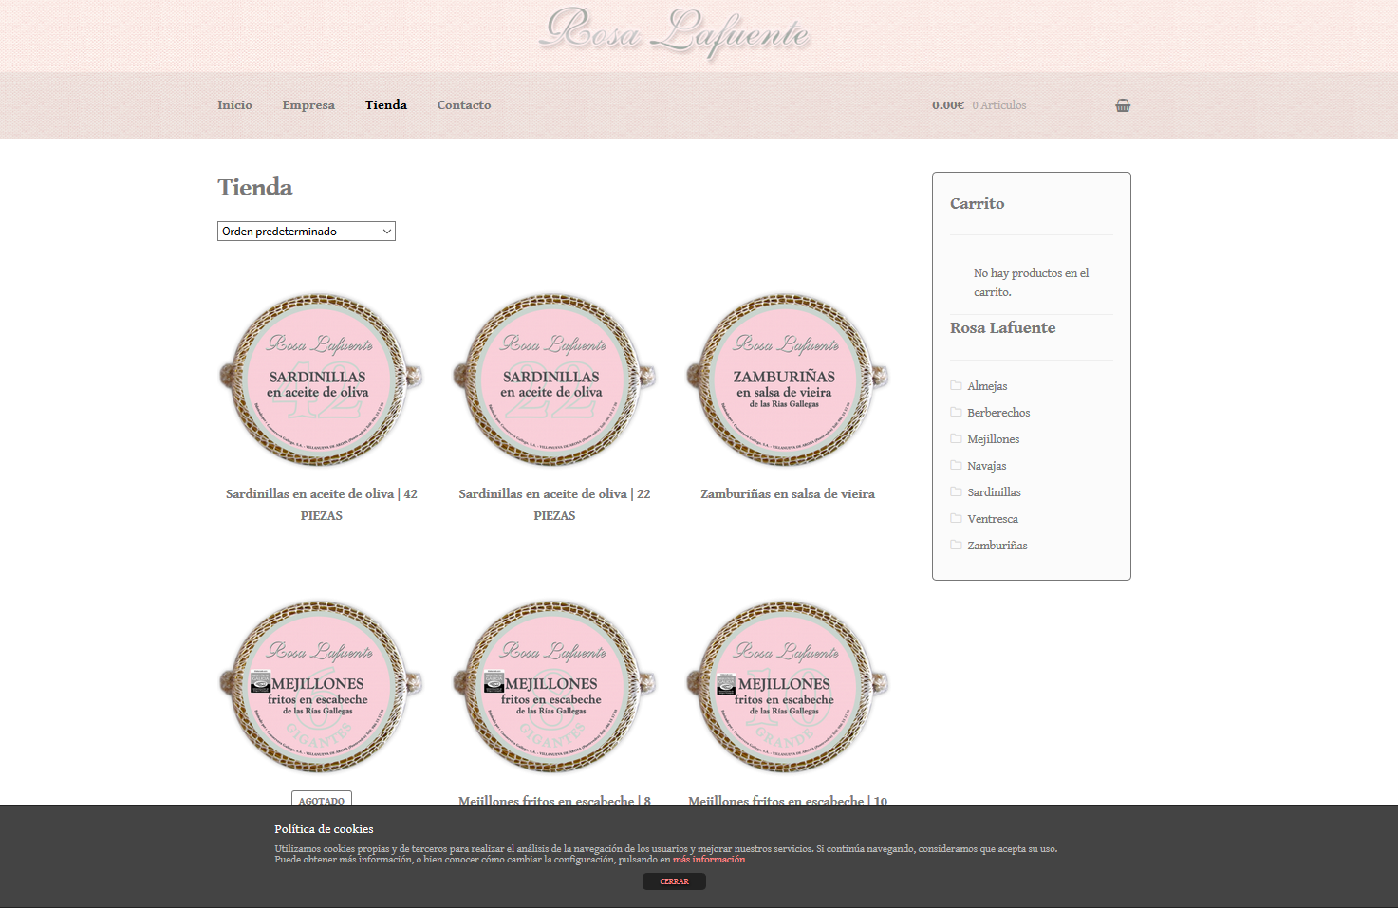Viewport: 1398px width, 908px height.
Task: Go to the Inicio menu item
Action: pos(234,105)
